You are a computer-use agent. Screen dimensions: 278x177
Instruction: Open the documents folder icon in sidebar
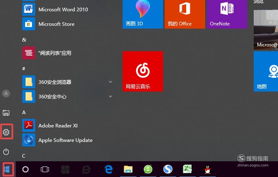tap(6, 113)
